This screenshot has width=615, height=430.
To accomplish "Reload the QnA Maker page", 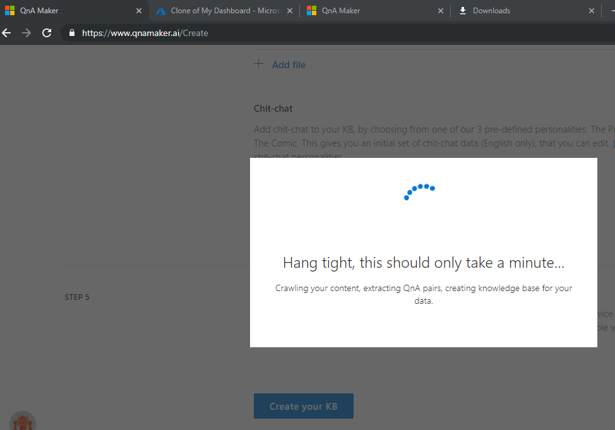I will coord(47,33).
